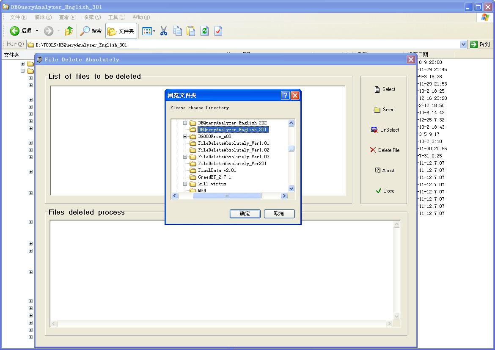Cancel with the 取消 button
Image resolution: width=495 pixels, height=350 pixels.
coord(279,214)
